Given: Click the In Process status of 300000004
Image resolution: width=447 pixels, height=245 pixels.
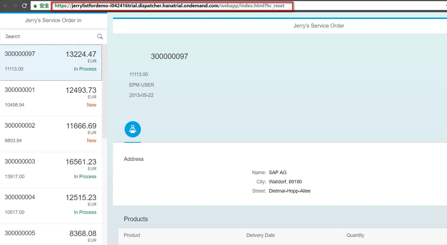Looking at the screenshot, I should [85, 212].
